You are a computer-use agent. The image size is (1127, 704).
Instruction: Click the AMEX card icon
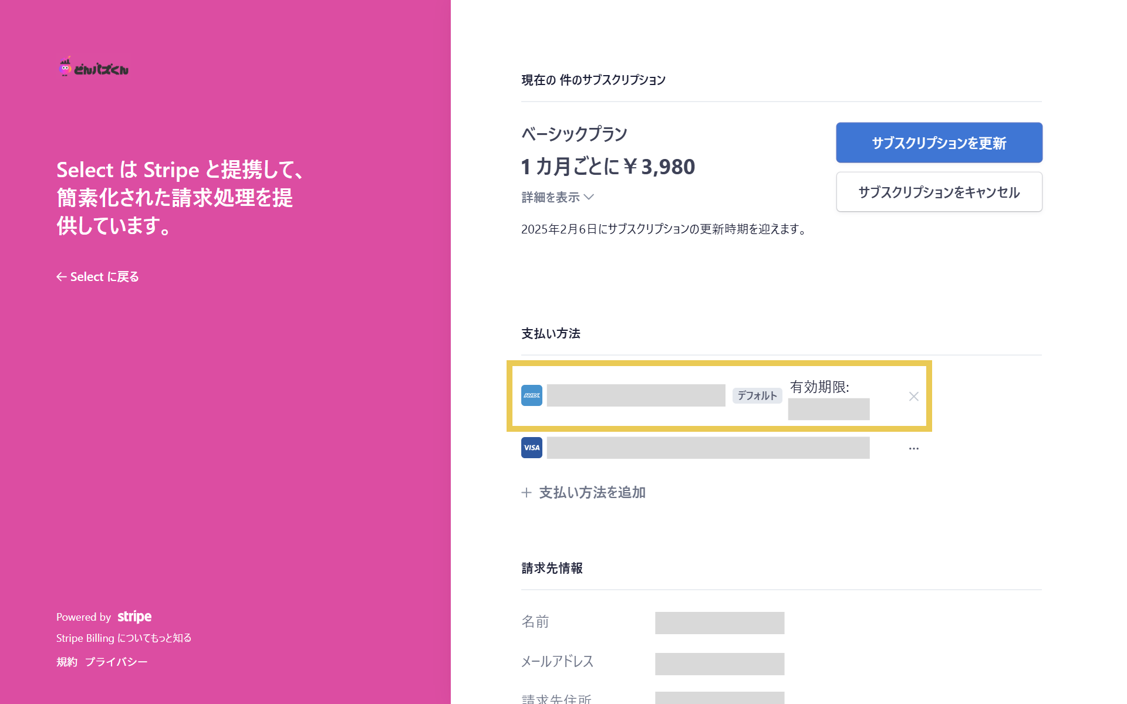(x=531, y=395)
